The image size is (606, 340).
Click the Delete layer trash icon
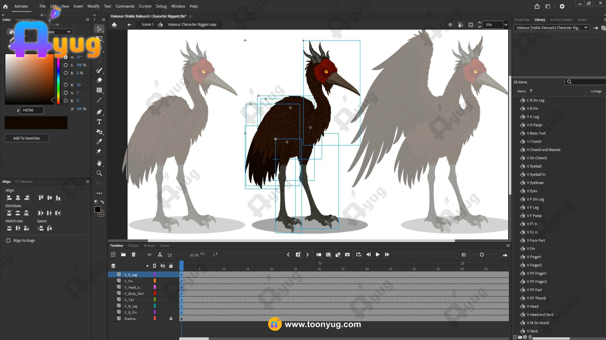pyautogui.click(x=134, y=254)
